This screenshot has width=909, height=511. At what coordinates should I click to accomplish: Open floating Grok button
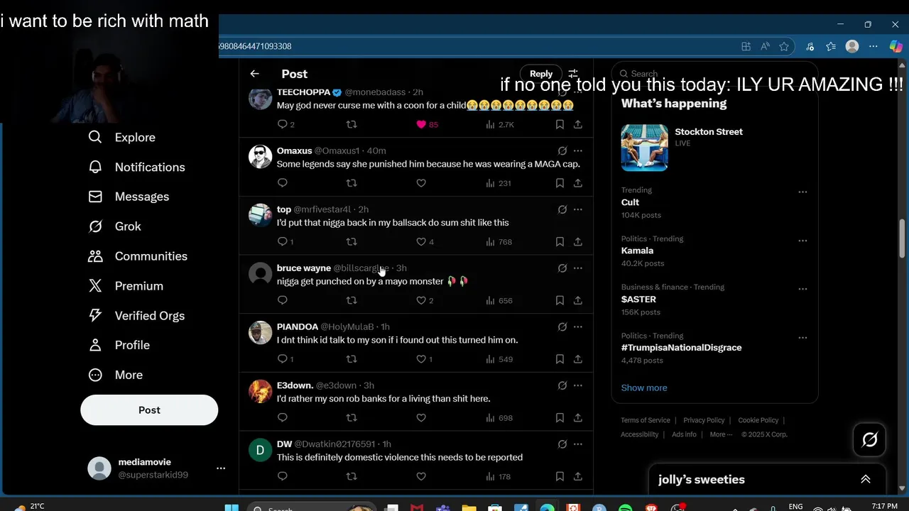870,440
